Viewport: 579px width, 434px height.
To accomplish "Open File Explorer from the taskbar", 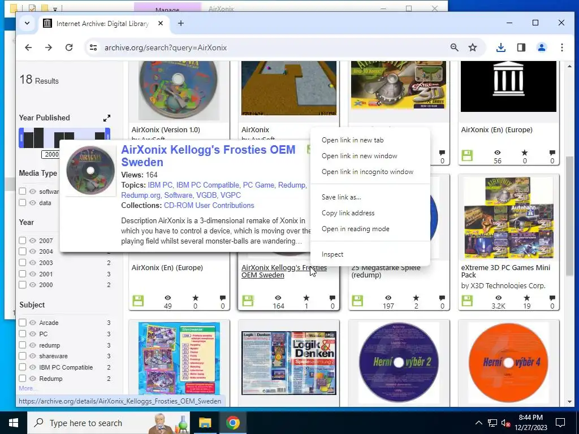I will (x=205, y=423).
